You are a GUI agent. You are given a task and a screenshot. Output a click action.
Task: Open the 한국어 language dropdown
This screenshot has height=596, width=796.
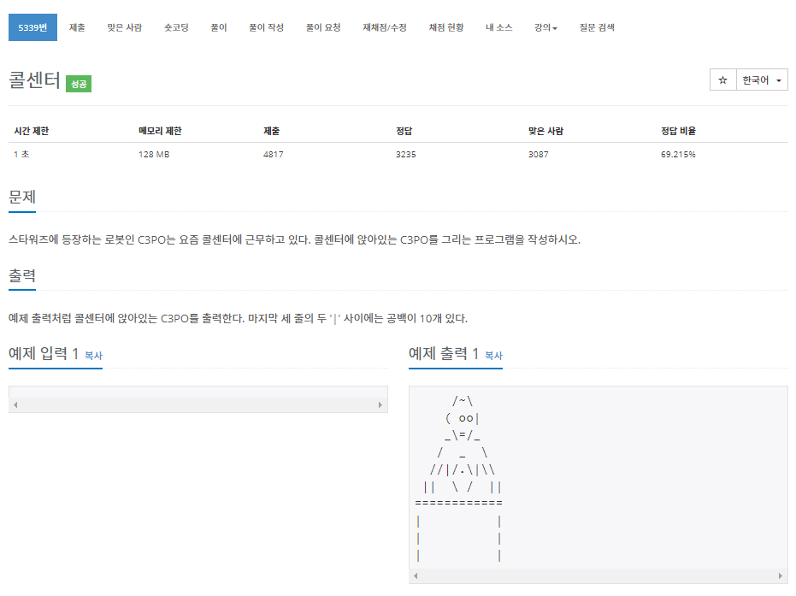tap(762, 80)
